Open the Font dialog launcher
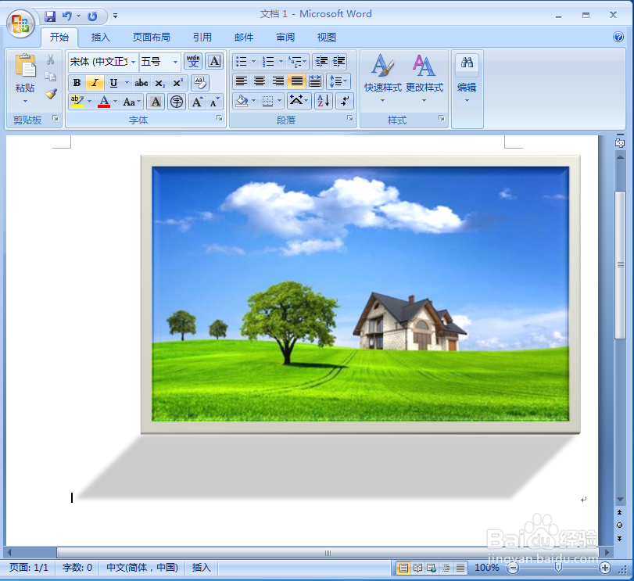This screenshot has width=634, height=581. [x=220, y=118]
